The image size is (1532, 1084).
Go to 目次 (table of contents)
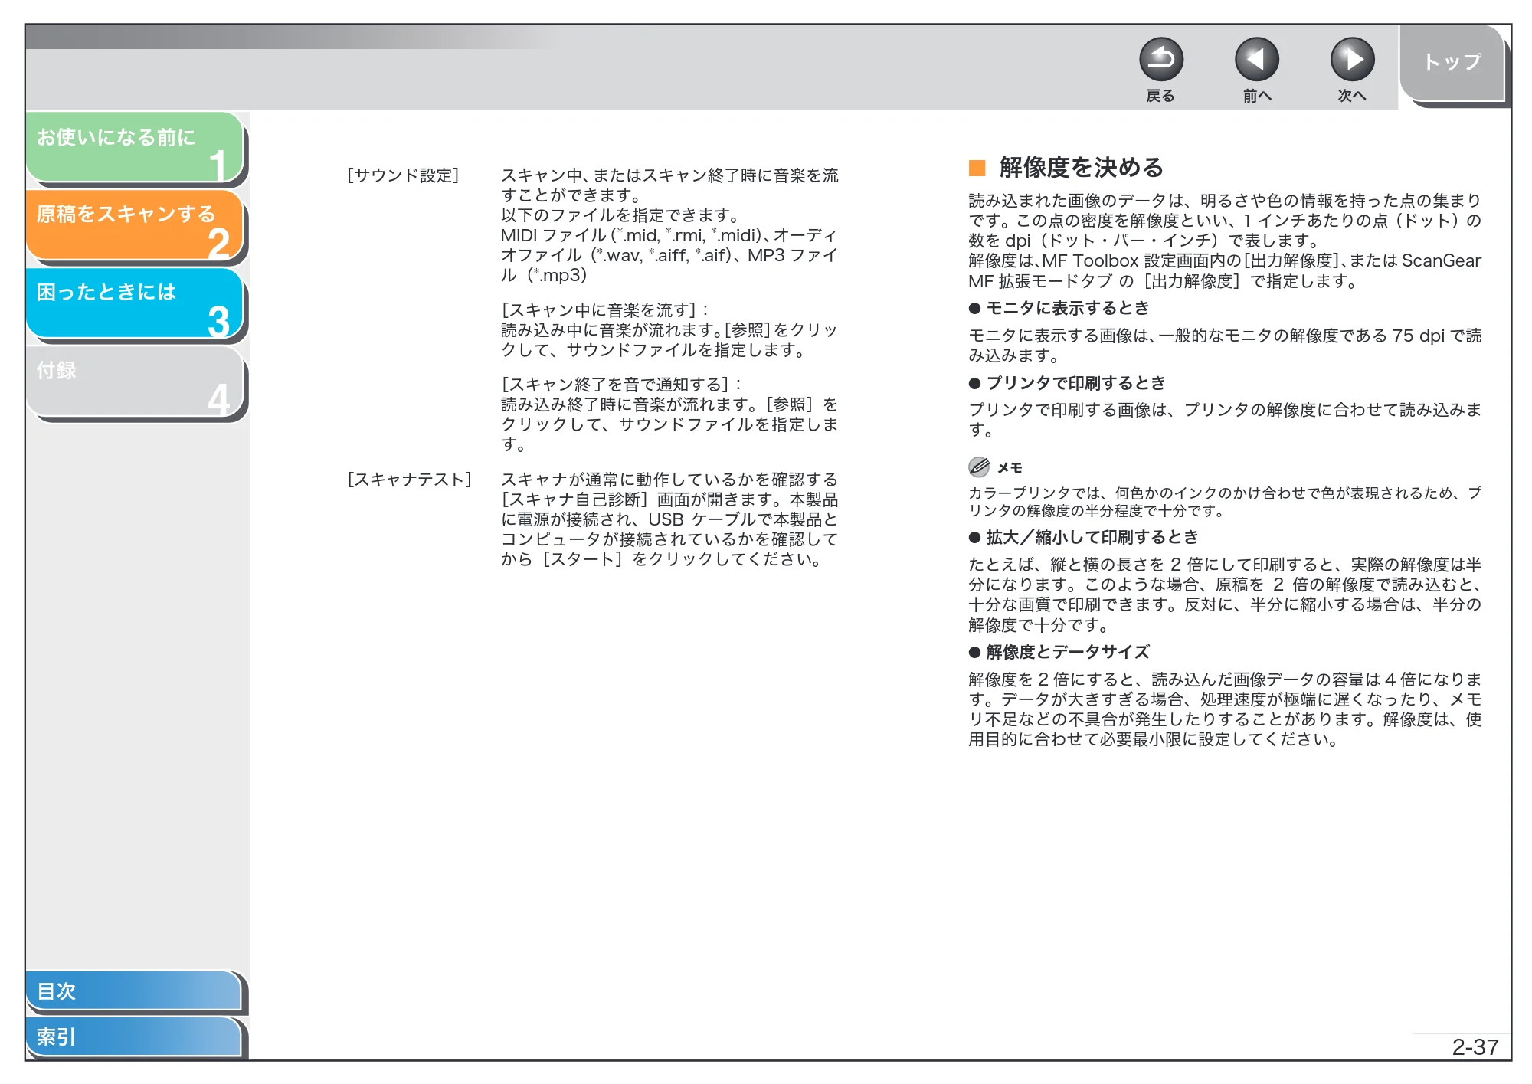pos(133,991)
